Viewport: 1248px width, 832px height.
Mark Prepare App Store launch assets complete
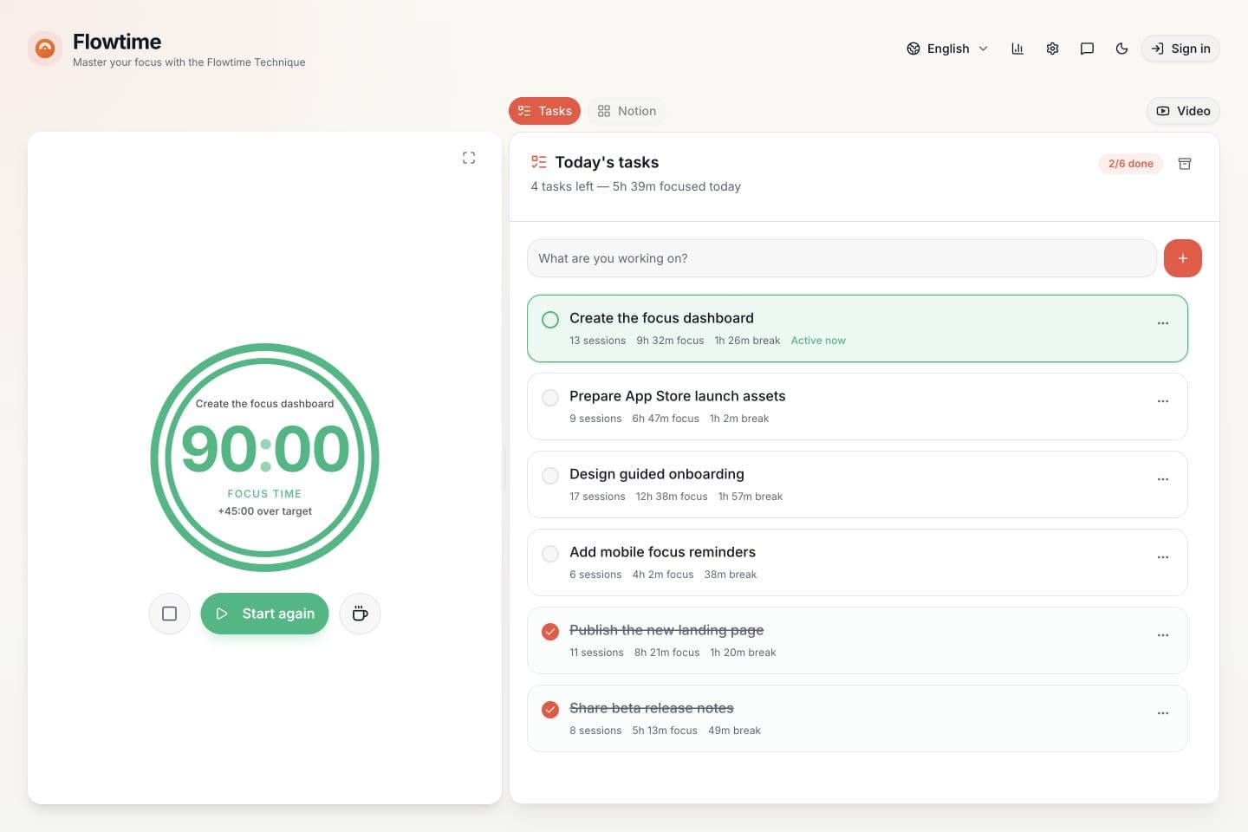point(550,398)
